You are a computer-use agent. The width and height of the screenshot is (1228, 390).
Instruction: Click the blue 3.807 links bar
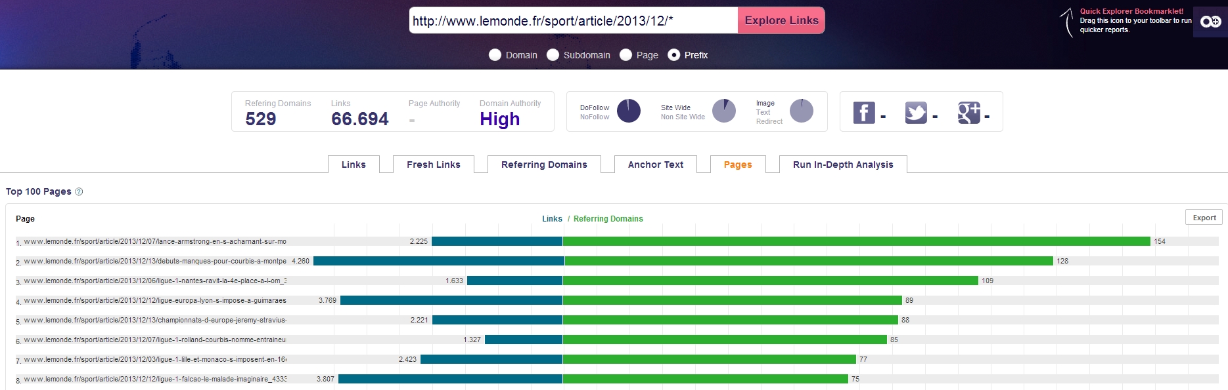450,379
